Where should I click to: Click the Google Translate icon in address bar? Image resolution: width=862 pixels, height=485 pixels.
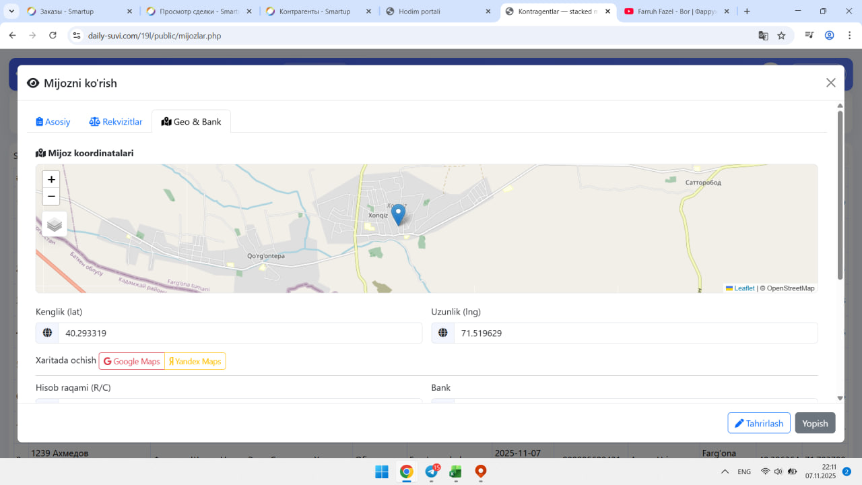[763, 36]
